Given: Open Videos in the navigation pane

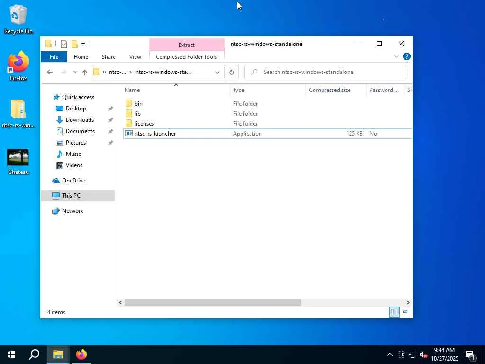Looking at the screenshot, I should (x=74, y=165).
